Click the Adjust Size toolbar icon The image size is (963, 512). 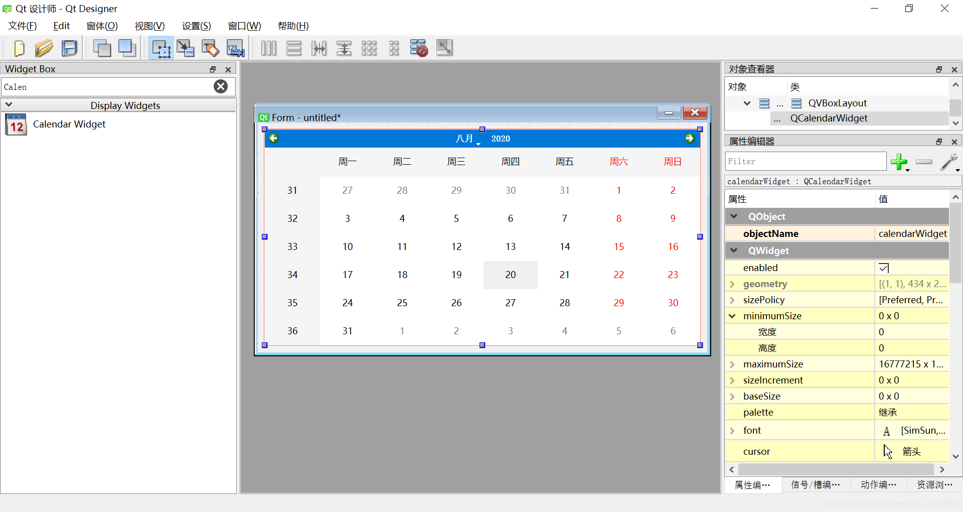click(x=444, y=48)
